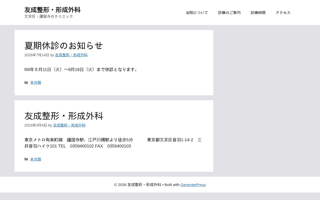This screenshot has width=320, height=200.
Task: Open the 診療のご案内 menu item
Action: pos(229,12)
